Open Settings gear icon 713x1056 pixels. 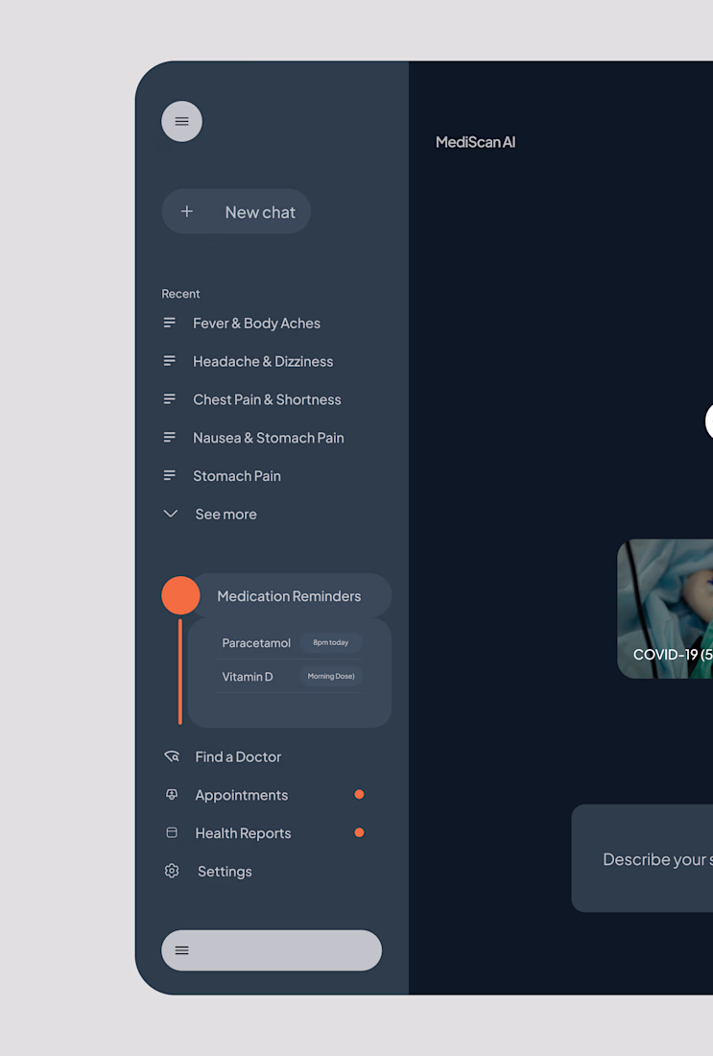(x=172, y=871)
